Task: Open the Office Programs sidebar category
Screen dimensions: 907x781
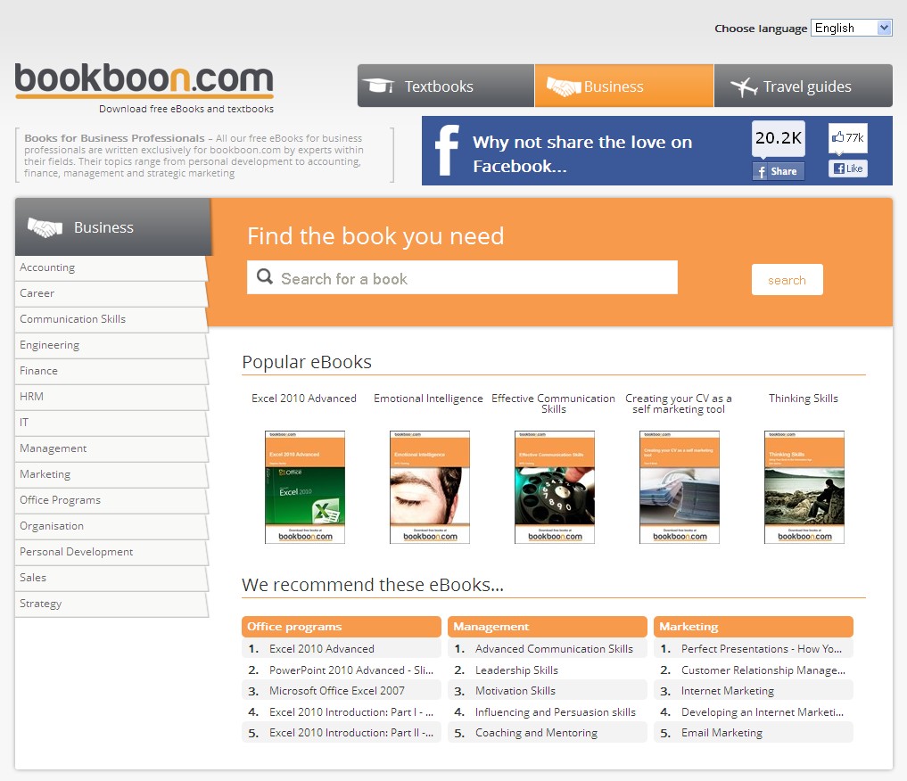Action: pyautogui.click(x=111, y=500)
